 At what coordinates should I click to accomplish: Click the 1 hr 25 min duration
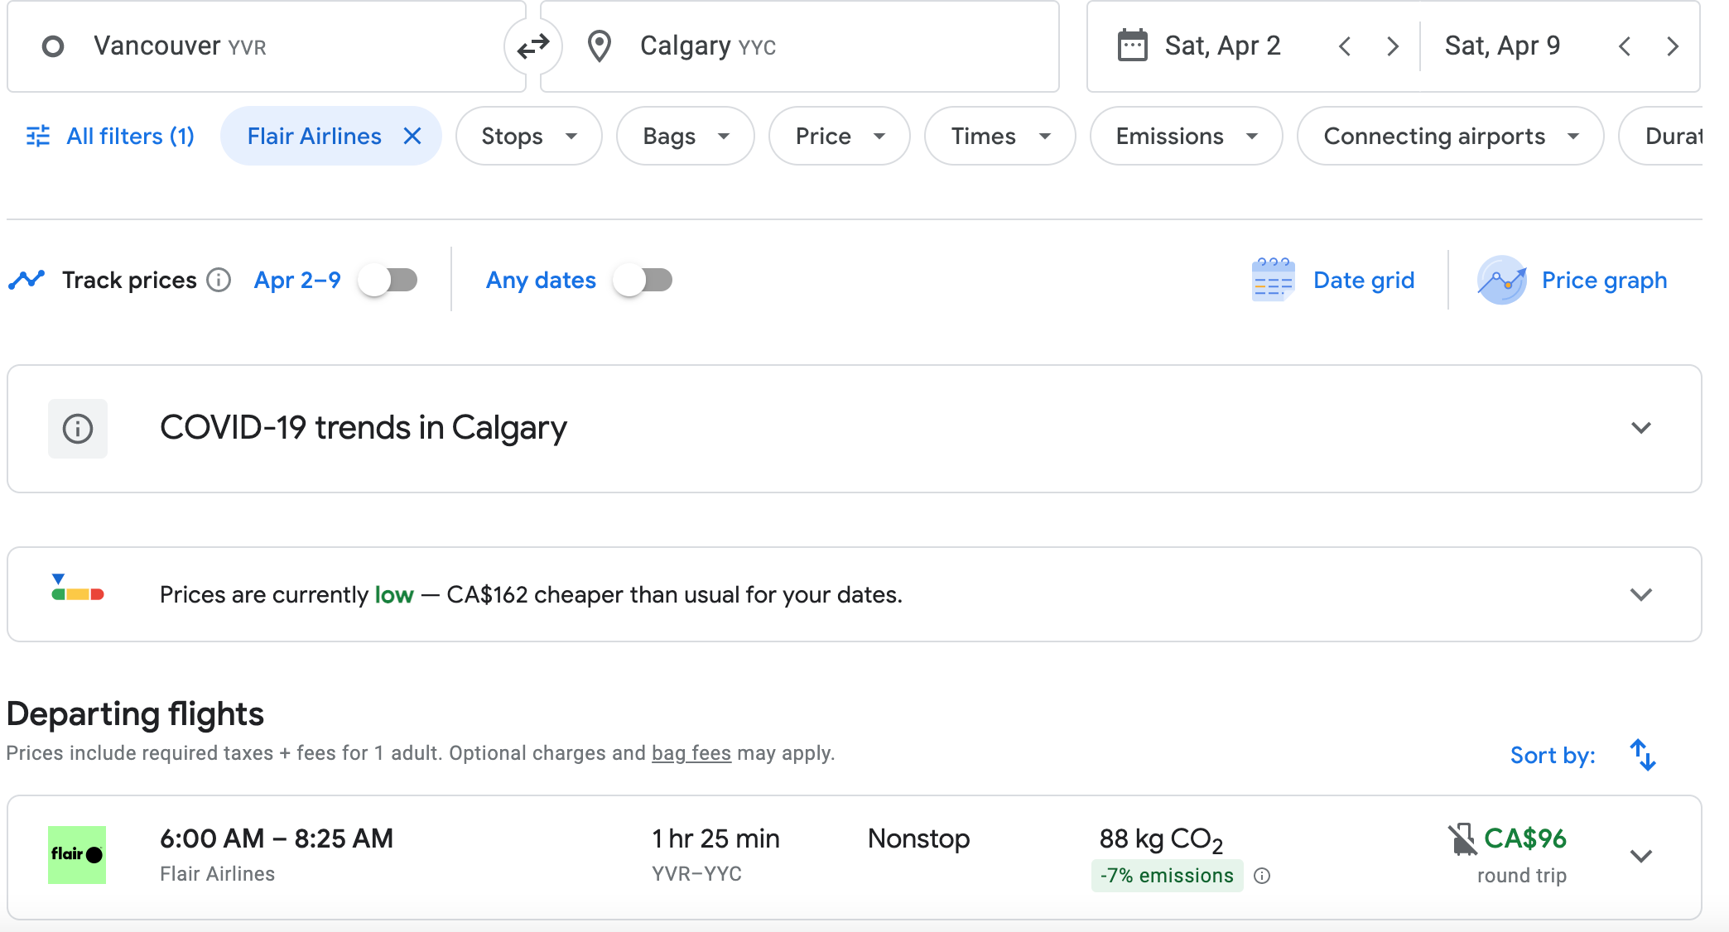[715, 838]
